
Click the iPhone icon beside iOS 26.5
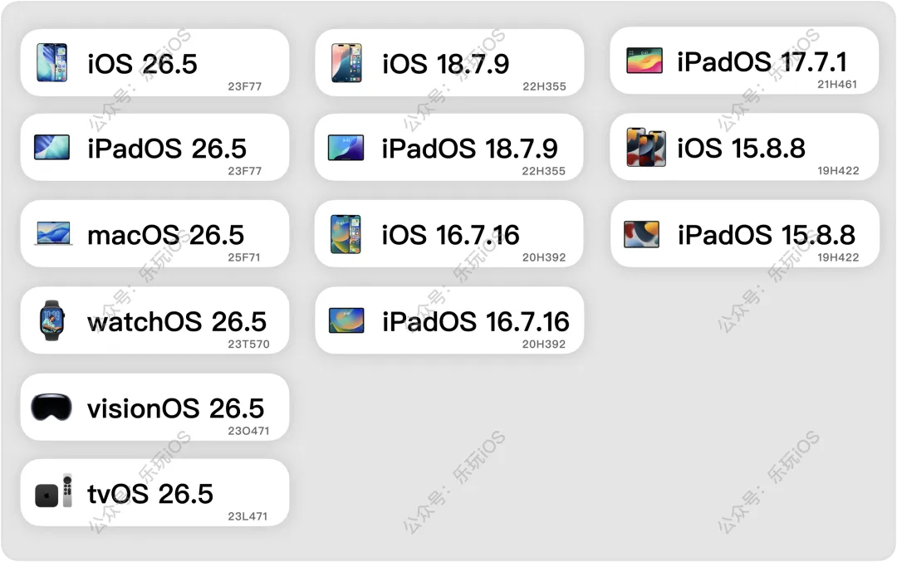[51, 62]
